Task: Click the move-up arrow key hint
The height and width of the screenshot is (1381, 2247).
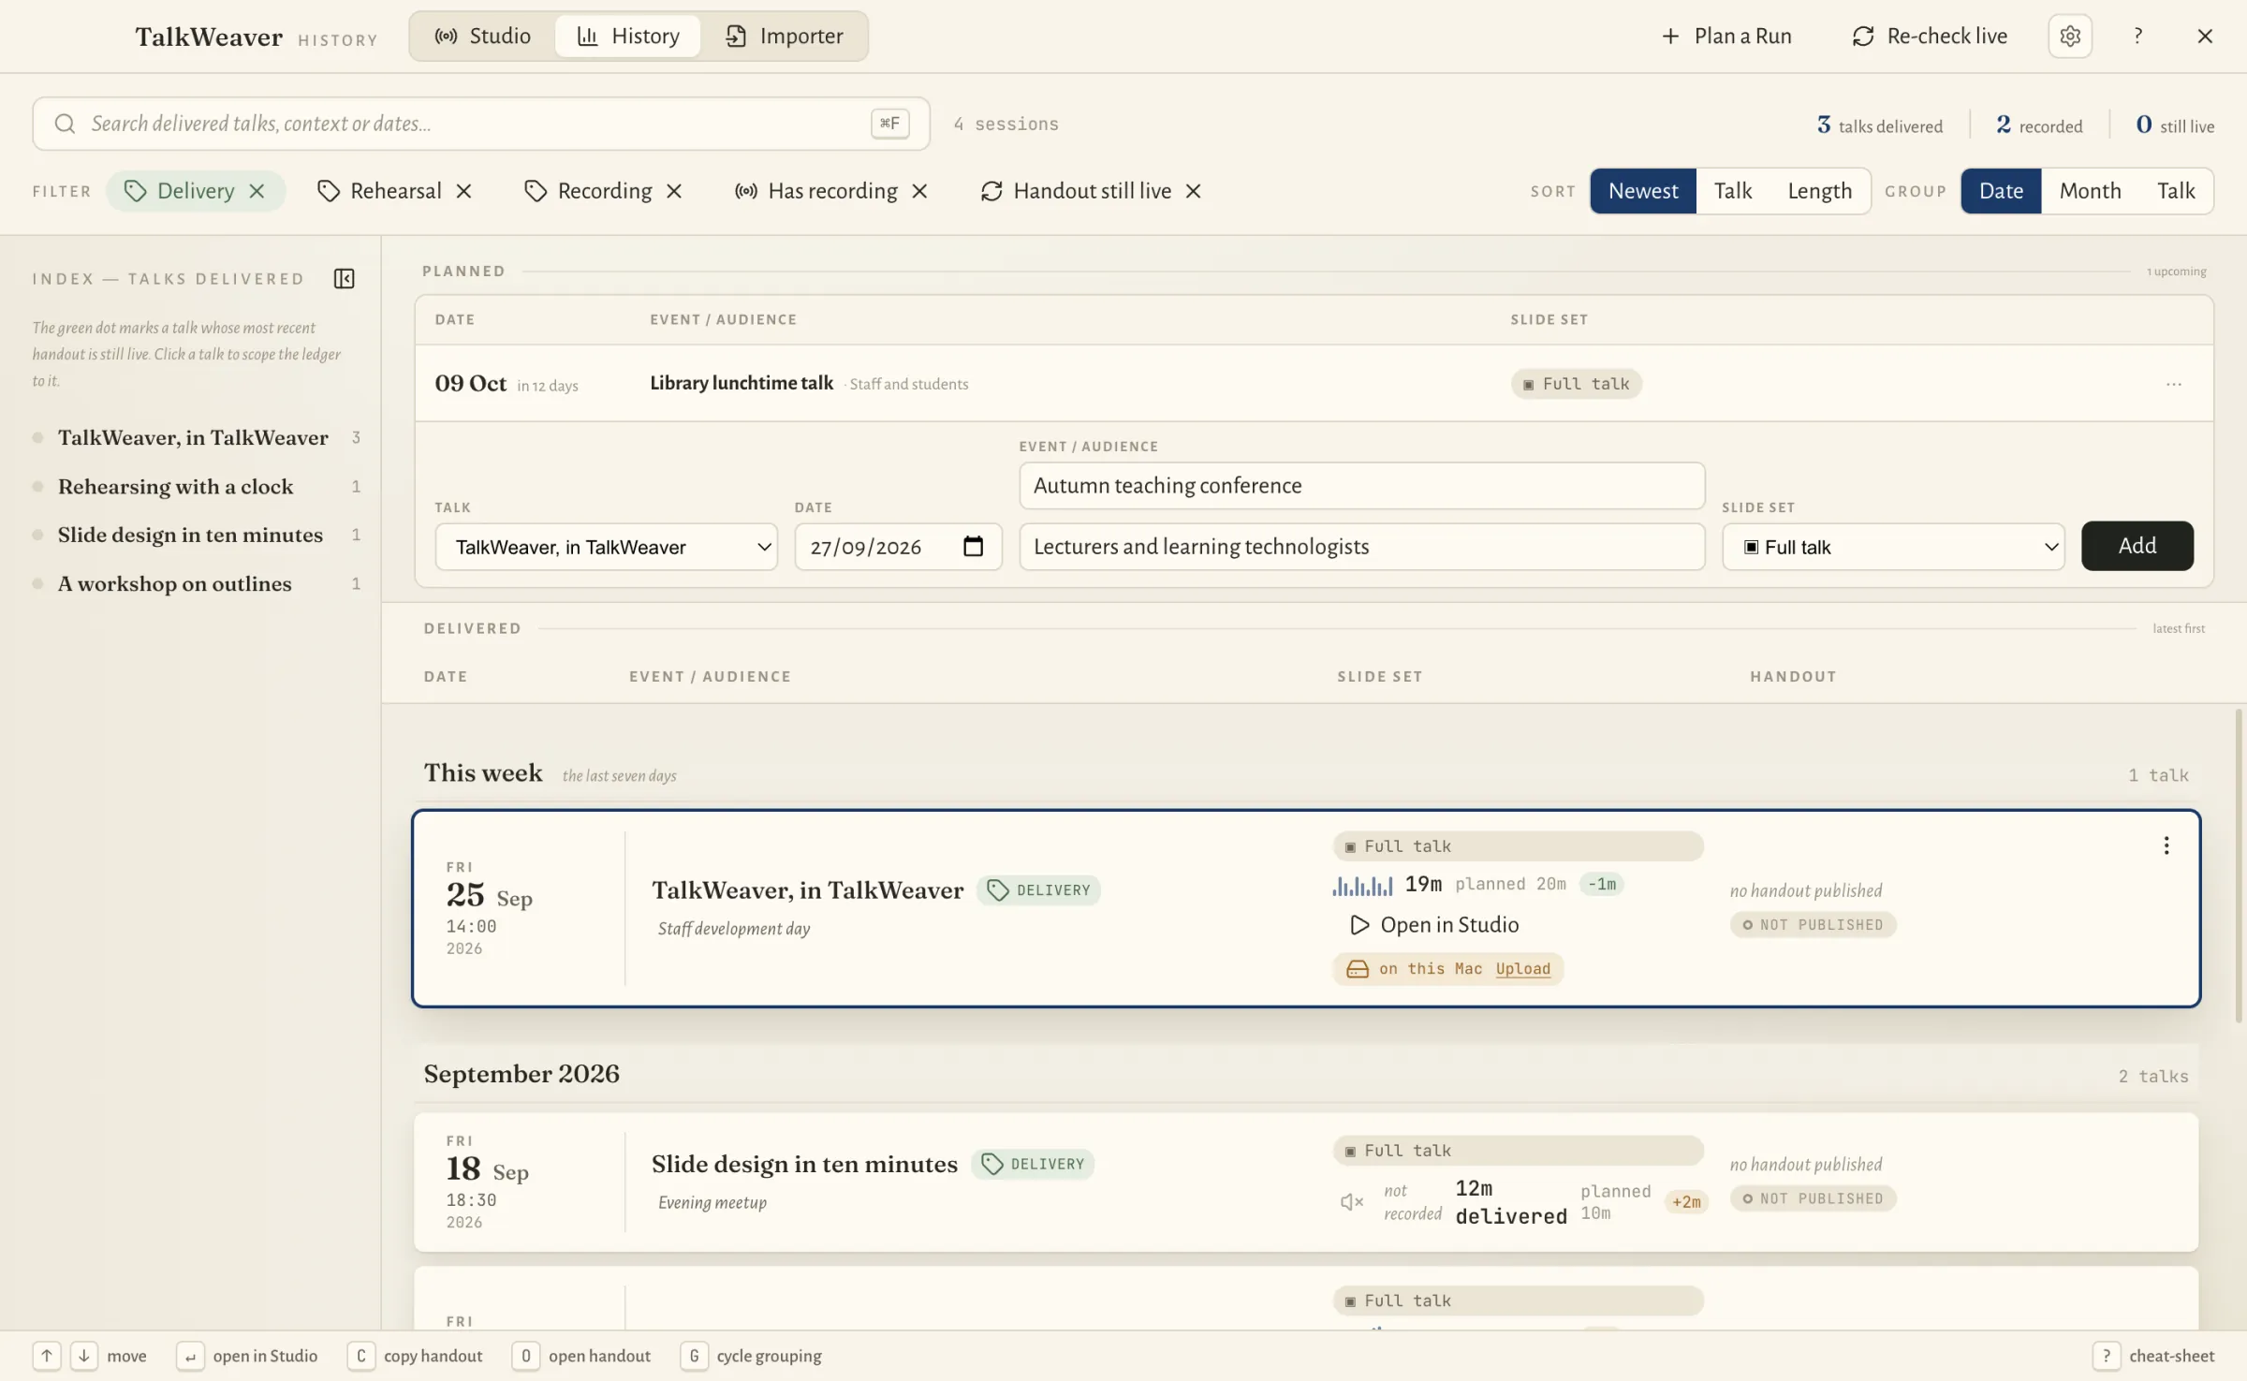Action: 46,1356
